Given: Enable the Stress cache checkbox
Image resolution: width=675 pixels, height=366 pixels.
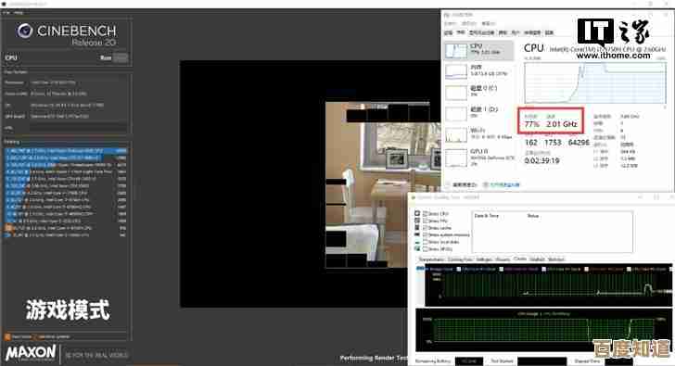Looking at the screenshot, I should click(426, 228).
